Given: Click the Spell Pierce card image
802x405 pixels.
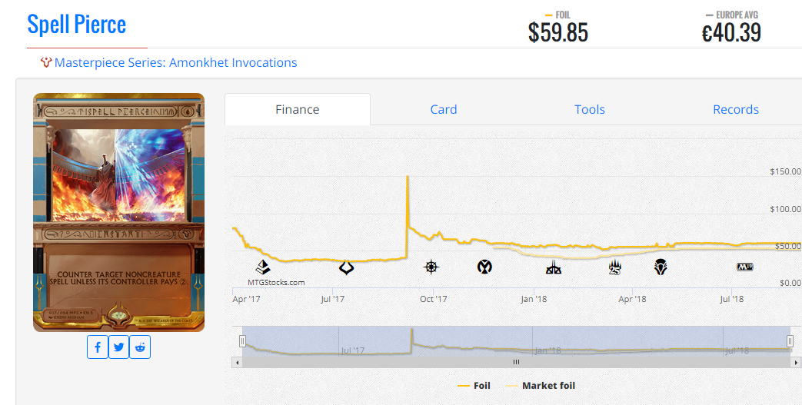Looking at the screenshot, I should (118, 212).
